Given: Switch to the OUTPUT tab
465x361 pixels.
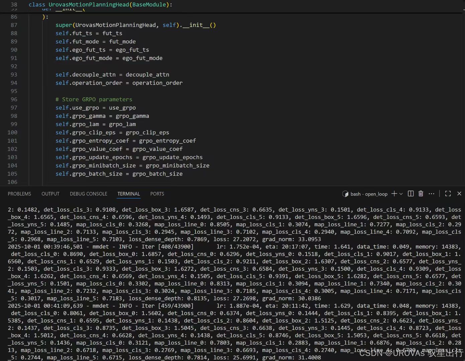Looking at the screenshot, I should (x=50, y=194).
